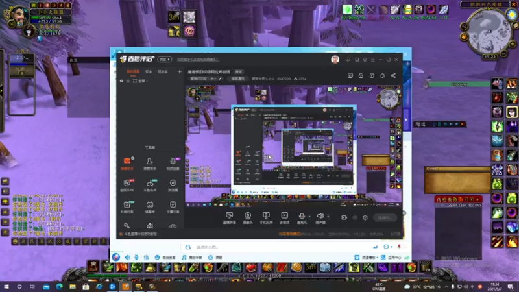Click the record video icon beside settings

pos(344,217)
